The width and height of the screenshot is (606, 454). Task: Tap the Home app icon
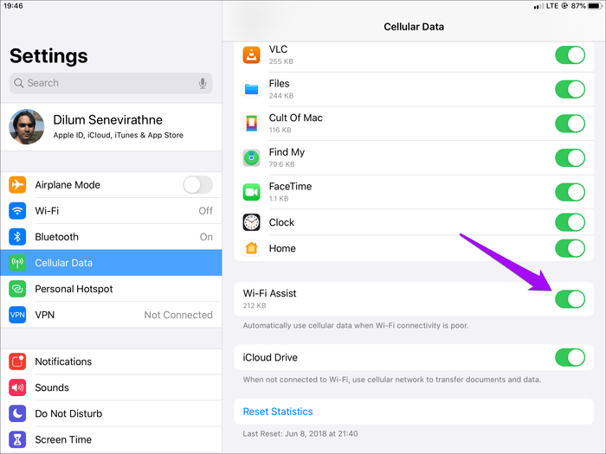click(x=251, y=248)
